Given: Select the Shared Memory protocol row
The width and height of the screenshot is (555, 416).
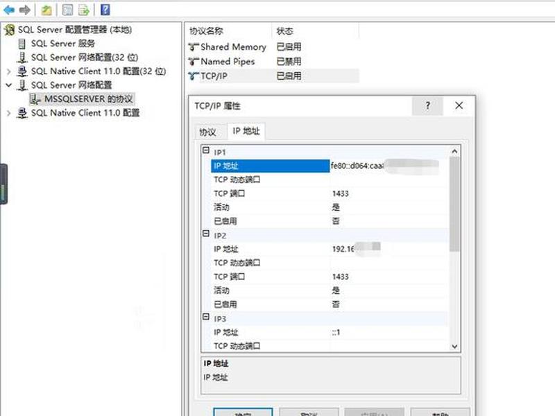Looking at the screenshot, I should click(273, 46).
